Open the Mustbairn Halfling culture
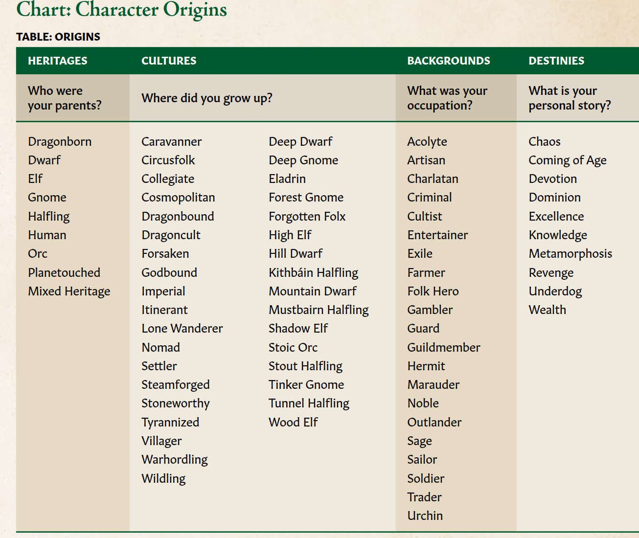 [x=319, y=310]
